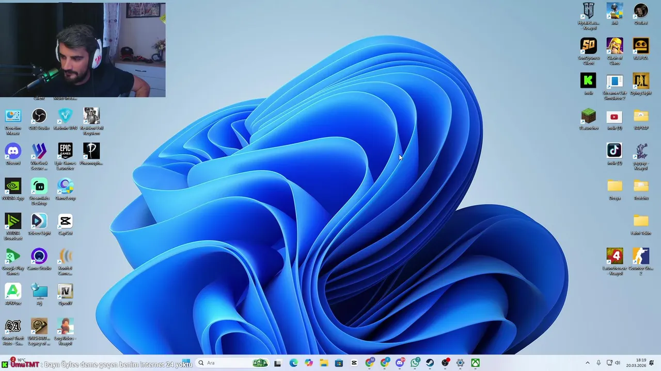Select Grand Theft Auto San Andreas icon
This screenshot has width=661, height=371.
[x=13, y=332]
